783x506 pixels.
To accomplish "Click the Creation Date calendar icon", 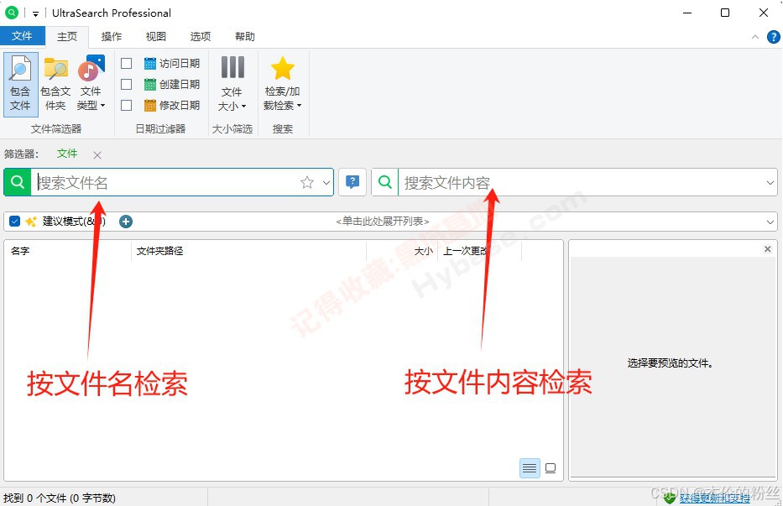I will point(150,85).
